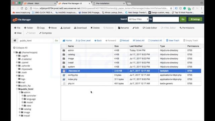Expand the .cagefs folder in tree
Screen dimensions: 215x121
coord(17,56)
